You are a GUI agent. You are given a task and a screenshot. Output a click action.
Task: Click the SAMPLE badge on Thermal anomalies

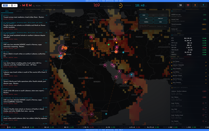coord(204,24)
